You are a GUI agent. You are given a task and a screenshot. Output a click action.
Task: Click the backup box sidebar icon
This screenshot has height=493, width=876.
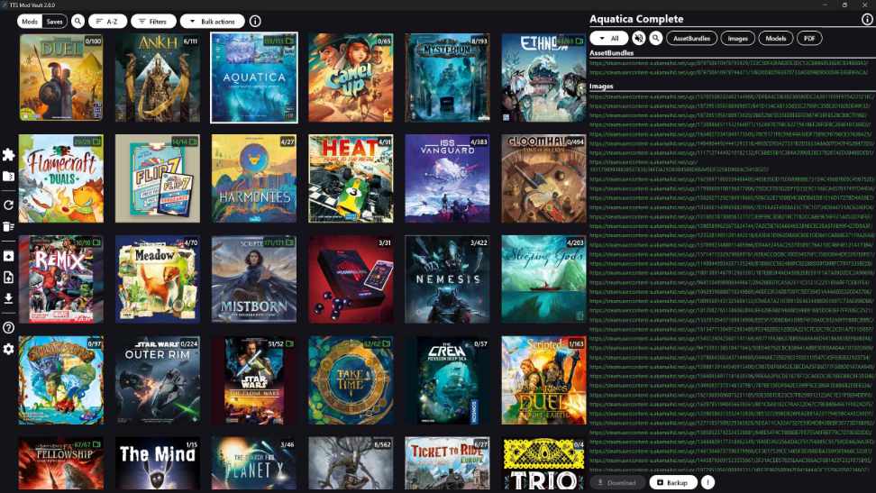[x=8, y=256]
